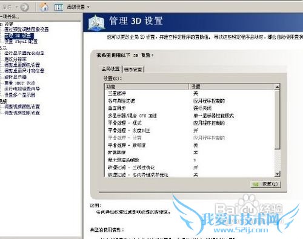The image size is (303, 239).
Task: Open 查看 HDCP 状态 in the tree
Action: click(20, 83)
